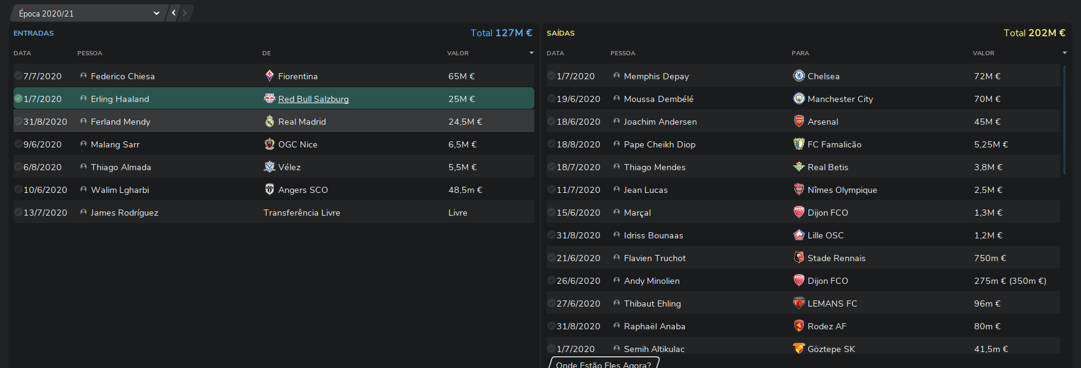The image size is (1081, 368).
Task: Click Onde Estão Eles Agora? button
Action: 604,364
